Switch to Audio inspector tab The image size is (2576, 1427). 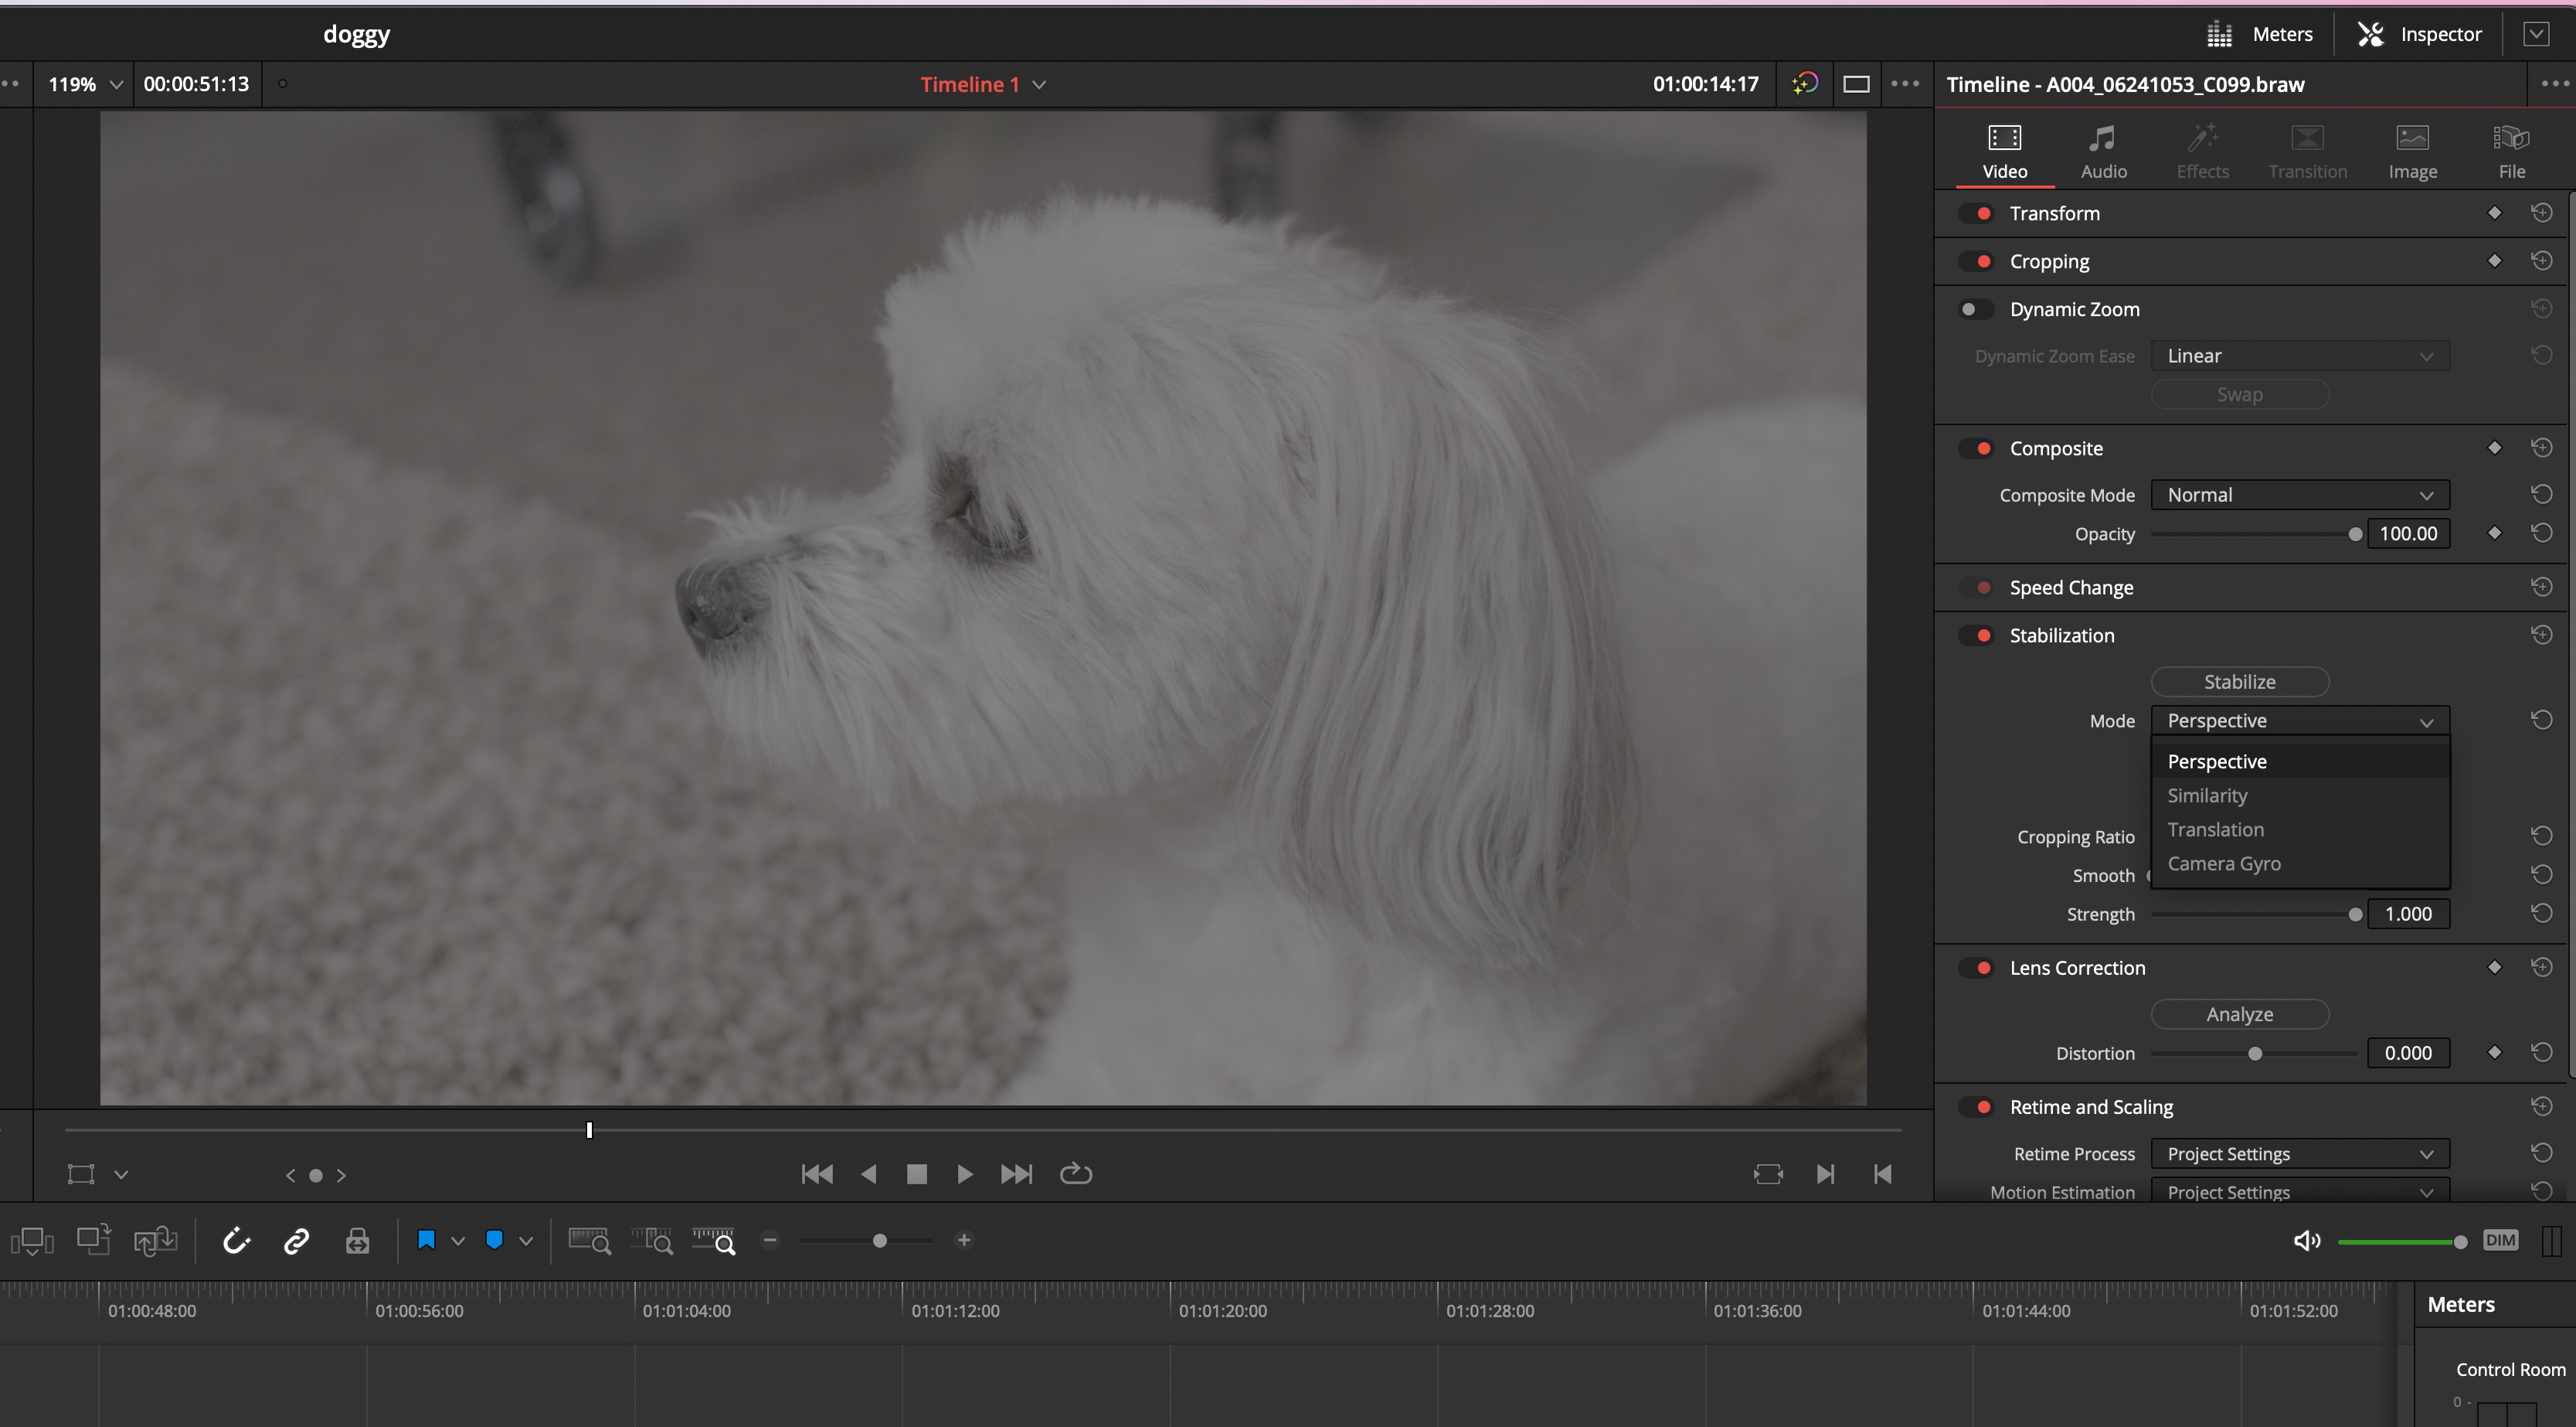tap(2103, 151)
